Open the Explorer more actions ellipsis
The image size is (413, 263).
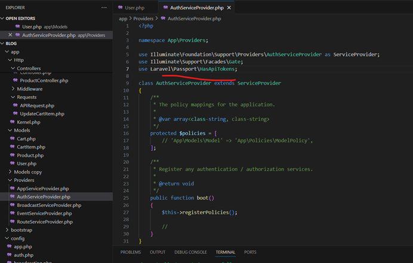pyautogui.click(x=104, y=8)
